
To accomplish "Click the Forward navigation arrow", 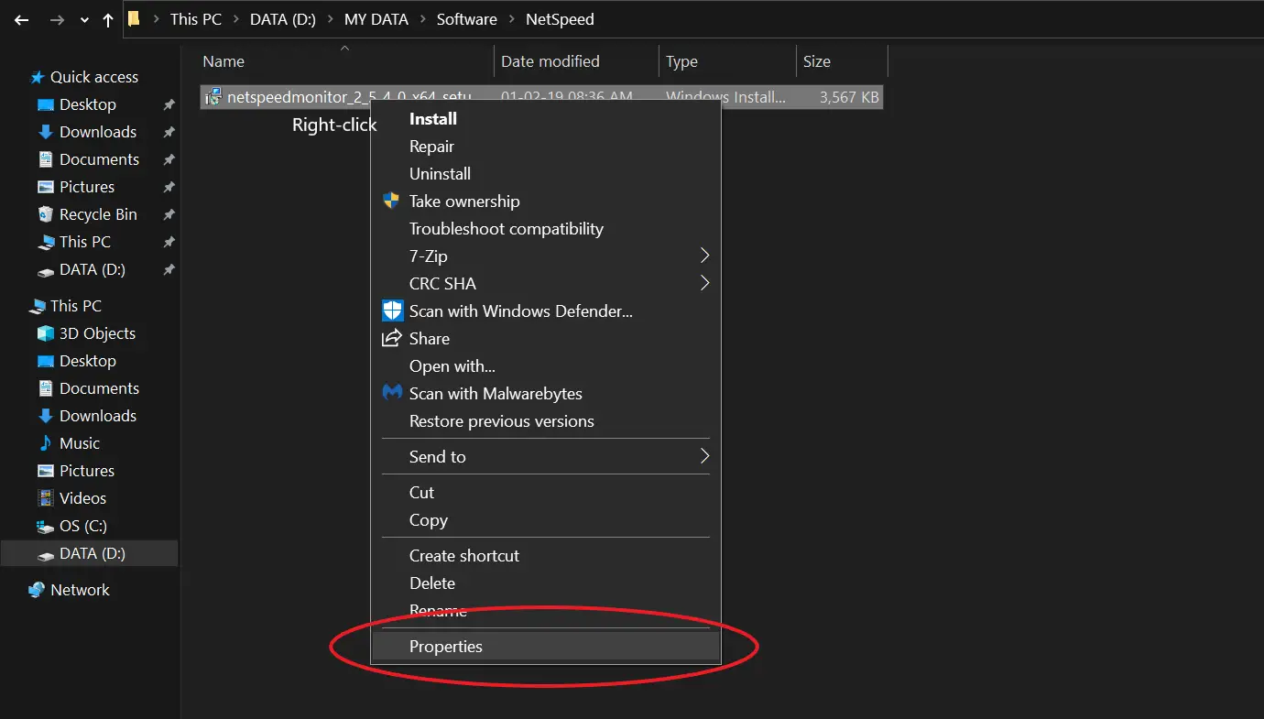I will (57, 19).
